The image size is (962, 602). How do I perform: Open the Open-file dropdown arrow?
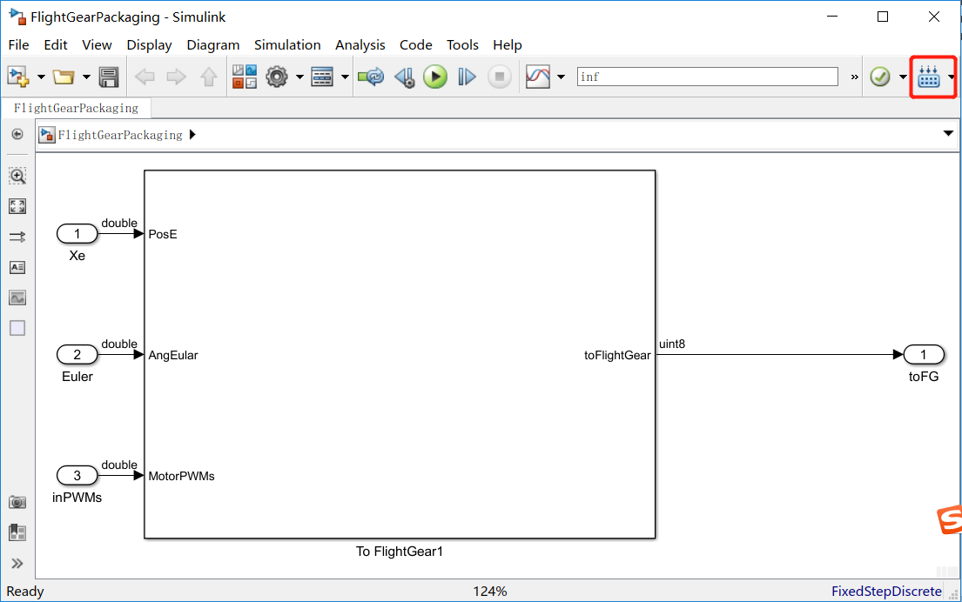coord(86,77)
